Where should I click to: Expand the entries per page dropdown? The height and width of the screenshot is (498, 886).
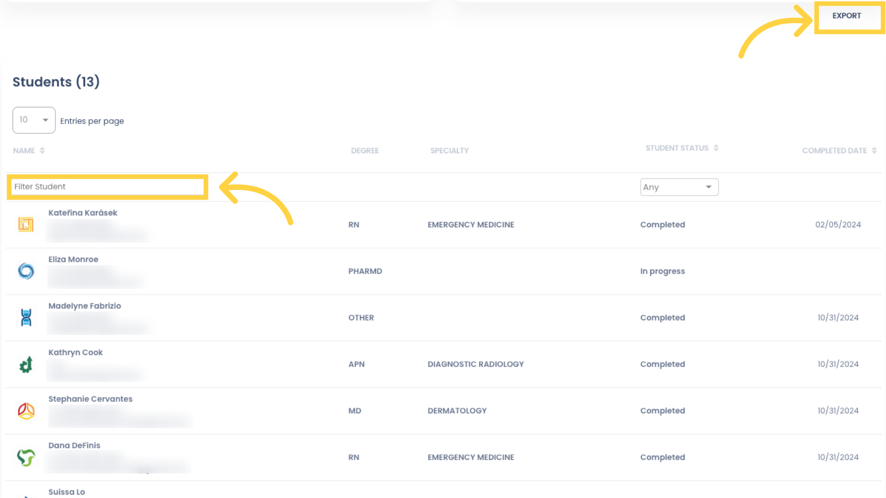click(34, 120)
